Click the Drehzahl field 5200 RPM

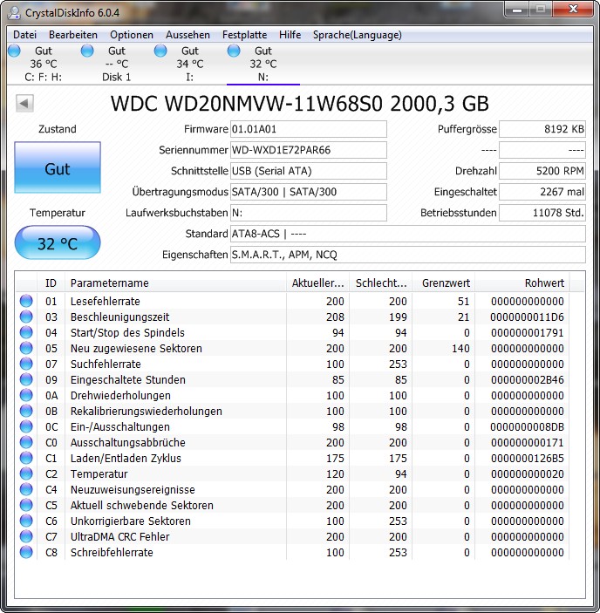click(x=542, y=171)
